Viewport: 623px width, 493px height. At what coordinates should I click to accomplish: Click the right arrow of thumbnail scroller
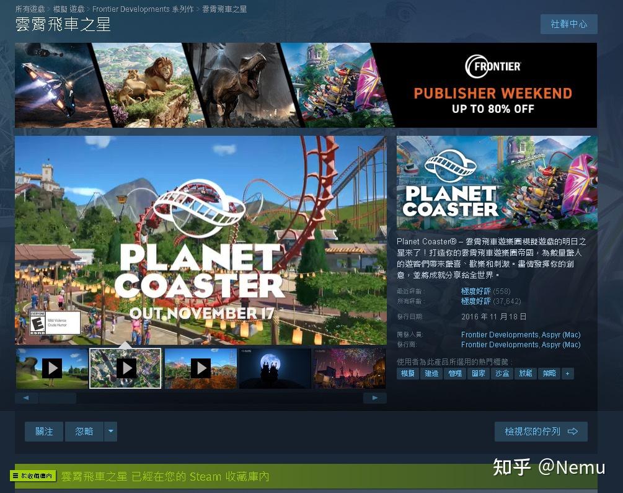point(374,398)
